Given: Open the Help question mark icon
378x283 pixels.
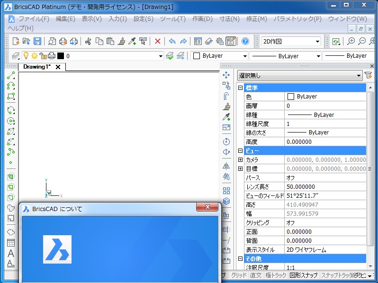Looking at the screenshot, I should (245, 41).
